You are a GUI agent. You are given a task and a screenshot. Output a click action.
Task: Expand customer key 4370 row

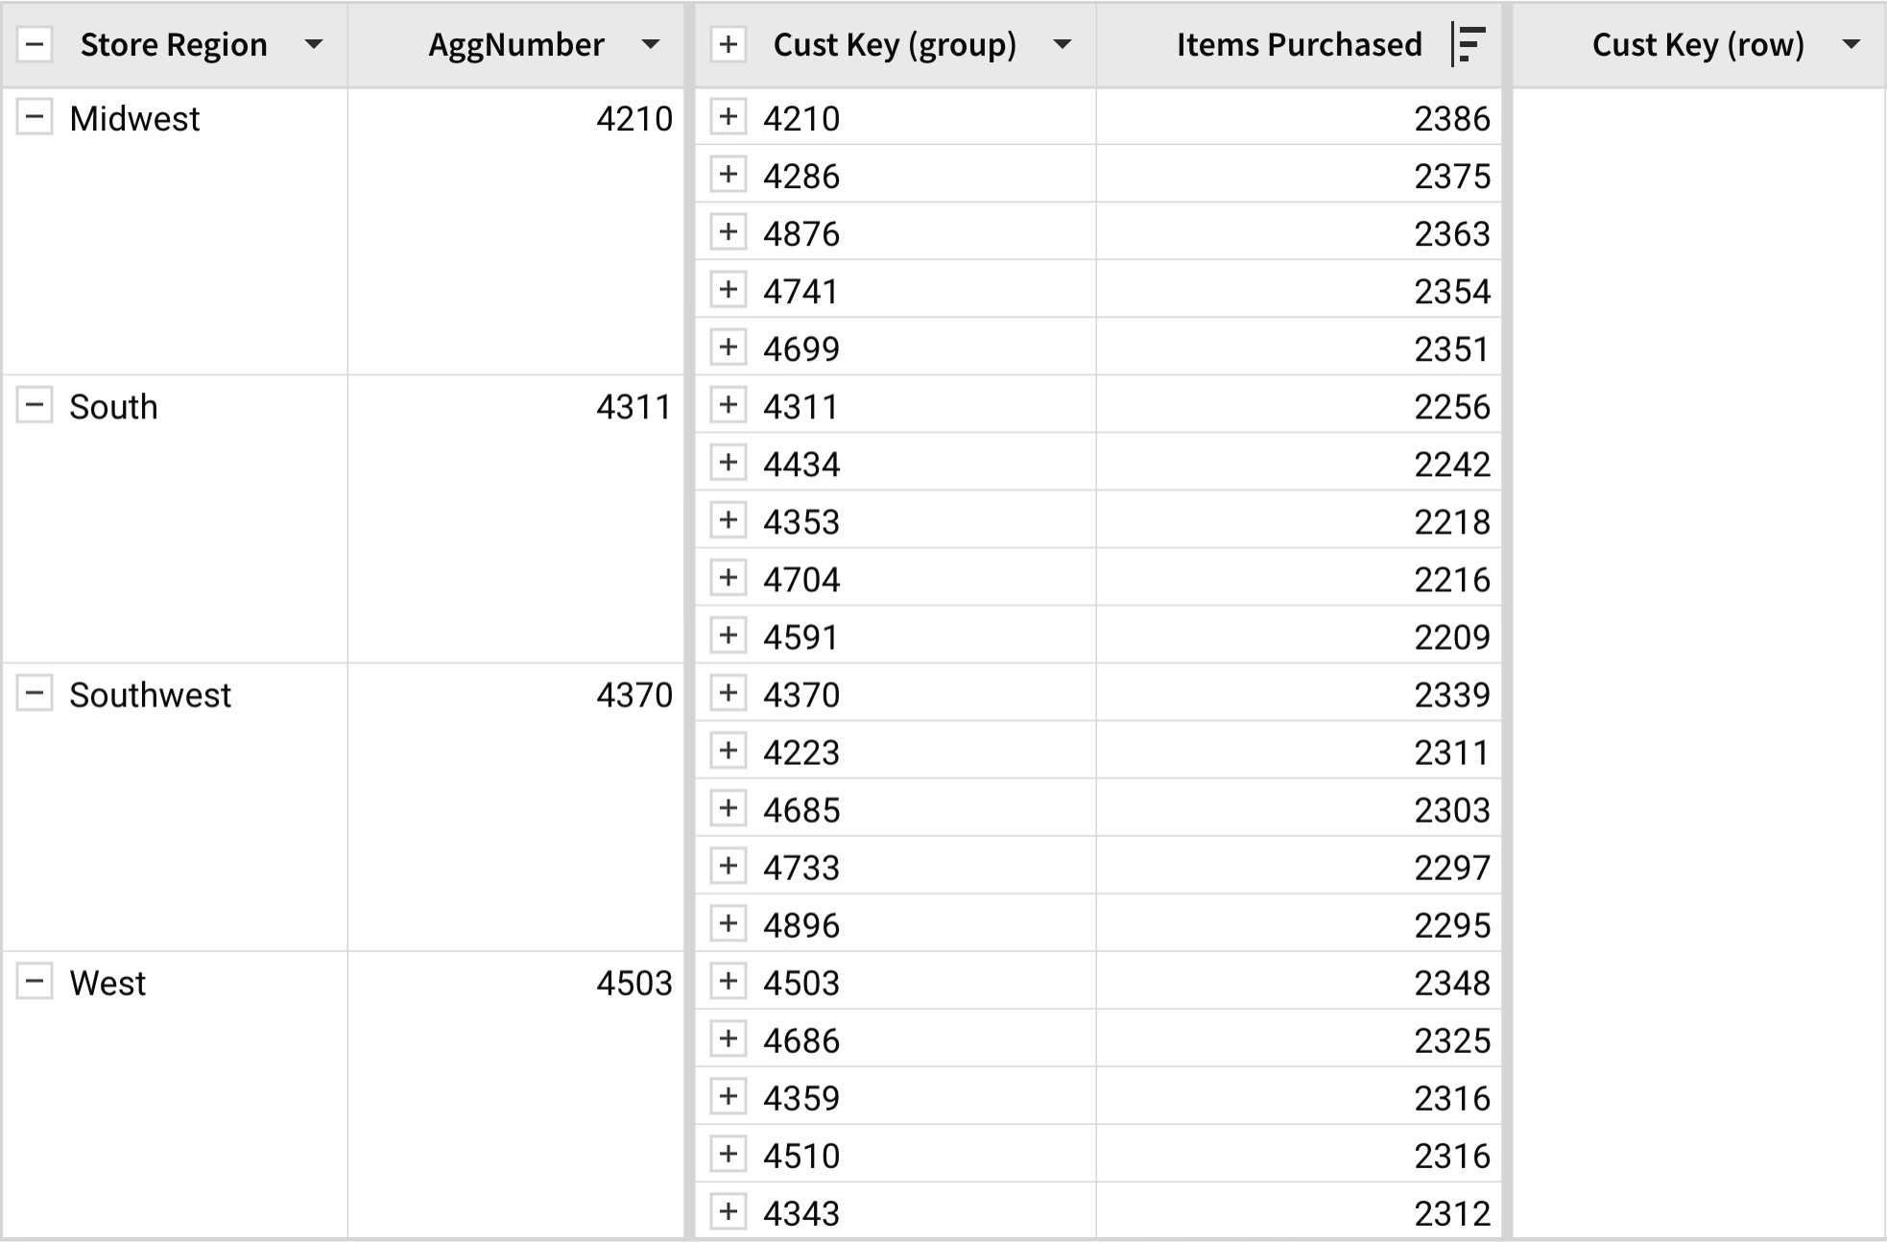click(729, 693)
